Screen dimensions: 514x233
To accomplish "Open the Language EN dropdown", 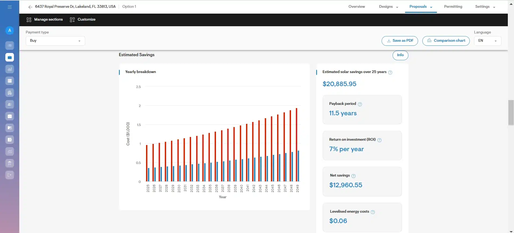I will click(x=487, y=41).
